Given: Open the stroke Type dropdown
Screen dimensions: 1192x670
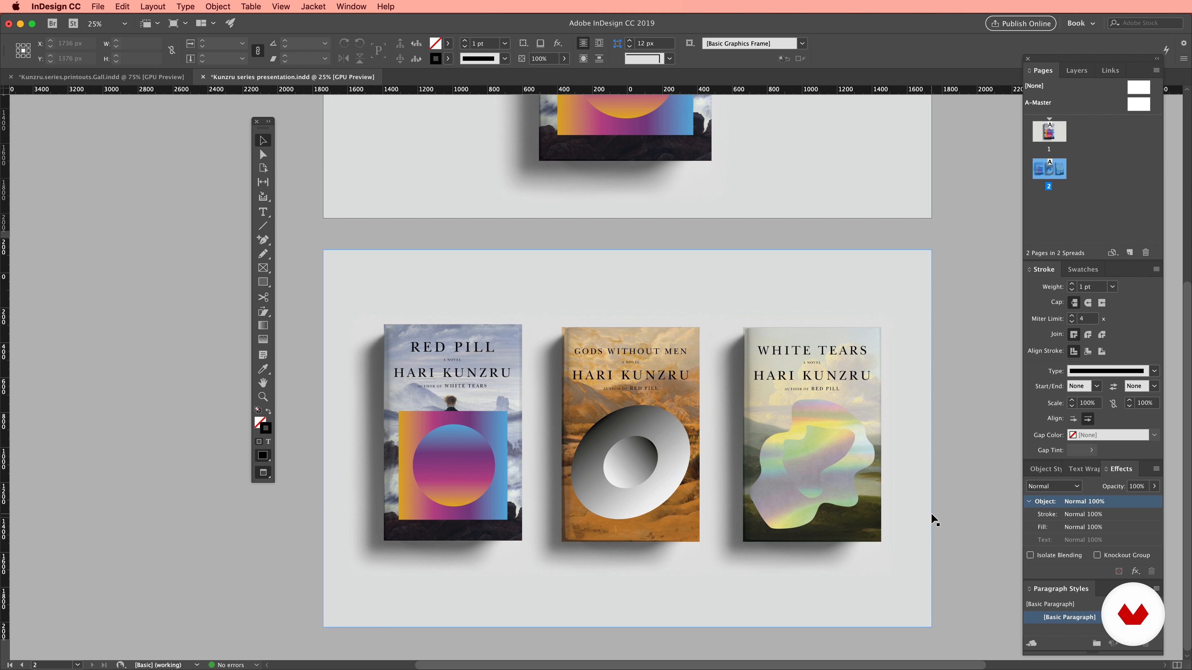Looking at the screenshot, I should click(1154, 371).
